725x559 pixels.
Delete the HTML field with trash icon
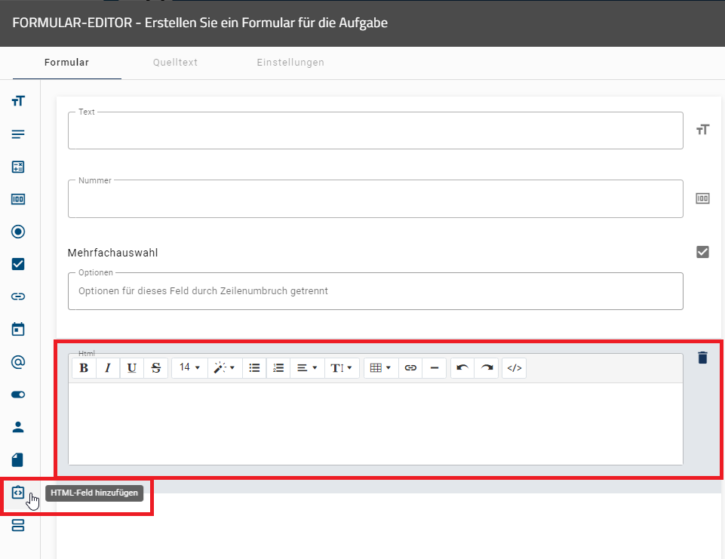702,358
